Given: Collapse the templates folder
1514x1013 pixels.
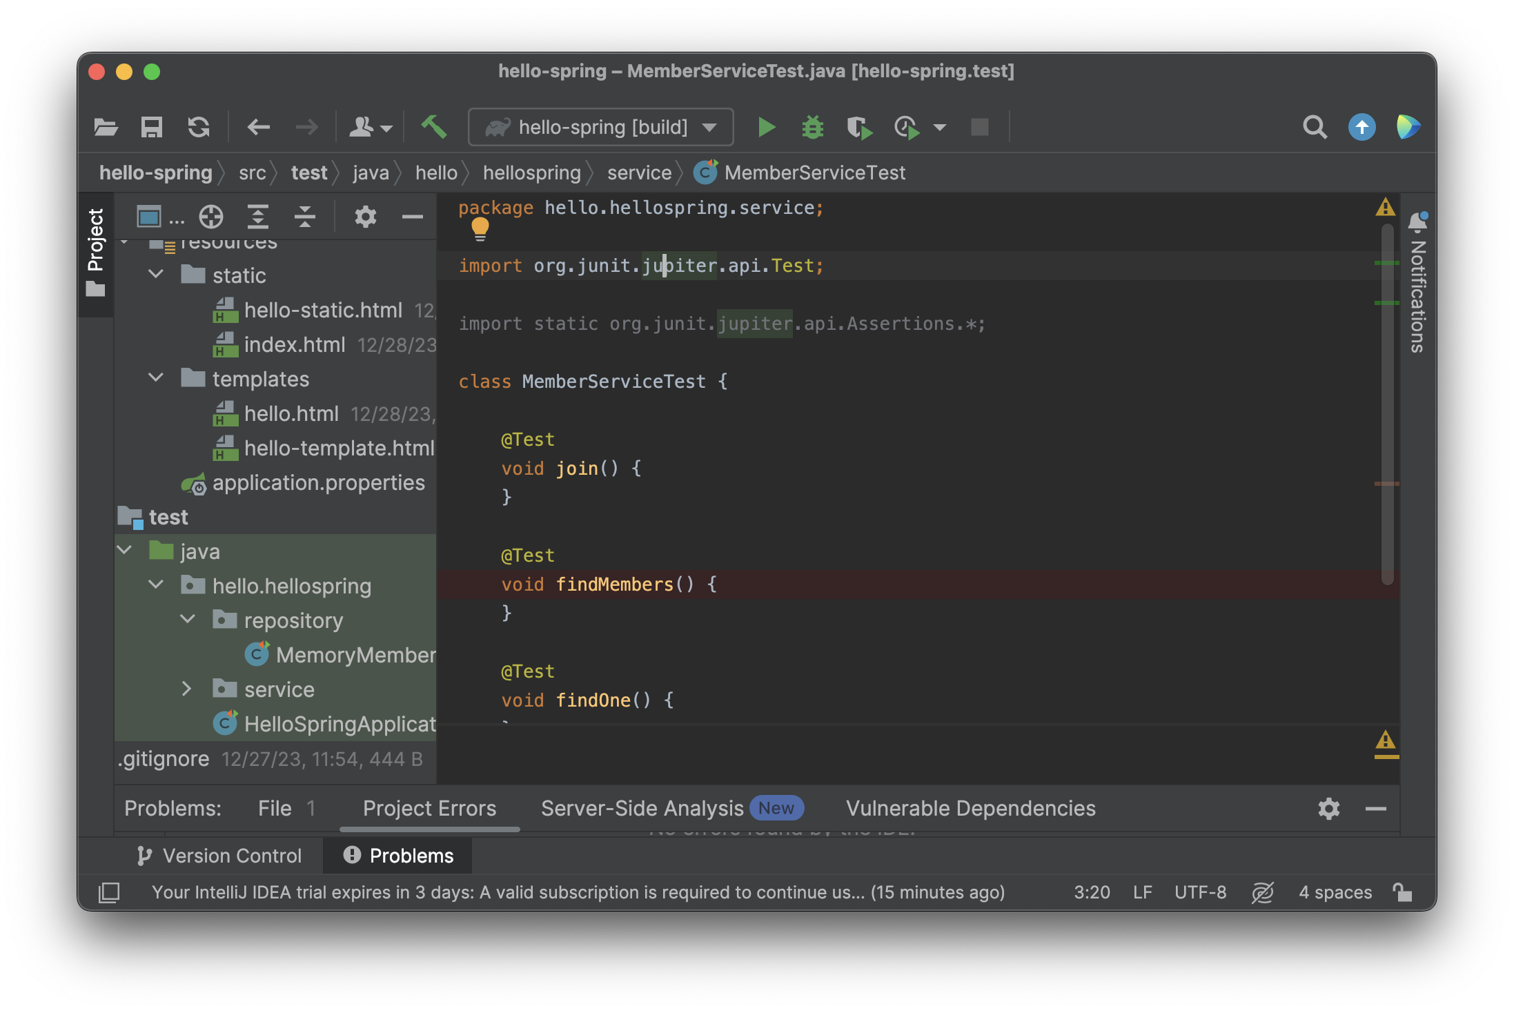Looking at the screenshot, I should 156,379.
